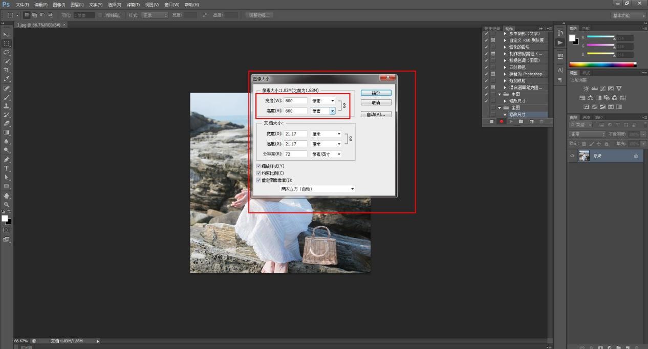This screenshot has width=648, height=349.
Task: Toggle the 缩放样式(Y) checkbox
Action: click(x=258, y=166)
